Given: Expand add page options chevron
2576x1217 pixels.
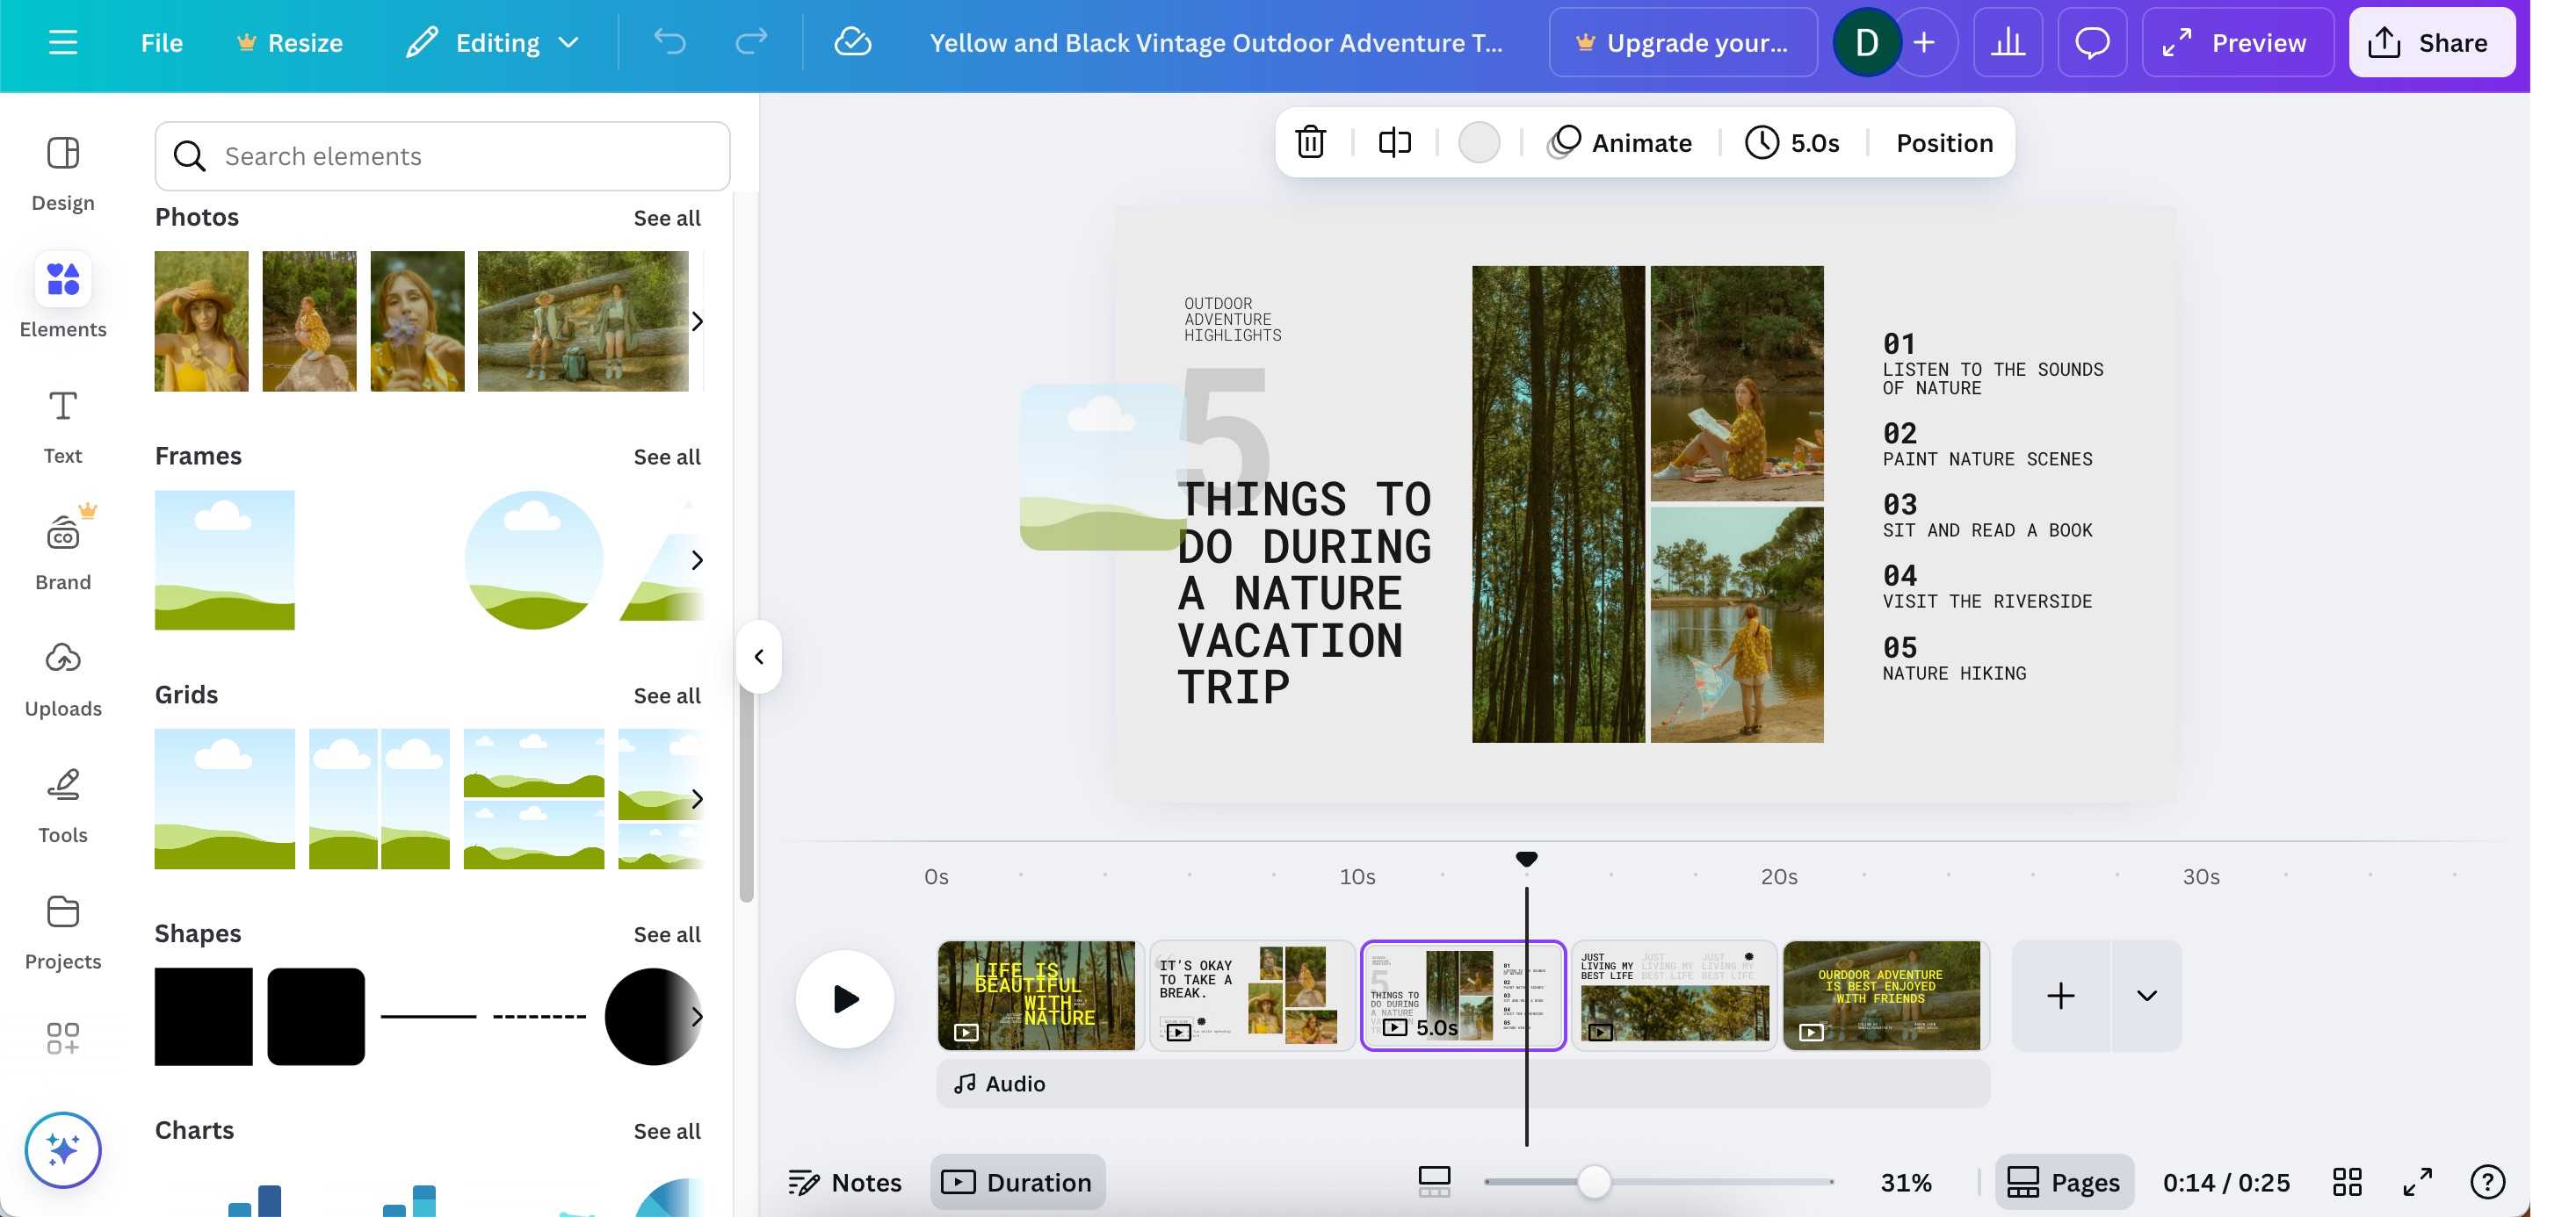Looking at the screenshot, I should [x=2146, y=995].
